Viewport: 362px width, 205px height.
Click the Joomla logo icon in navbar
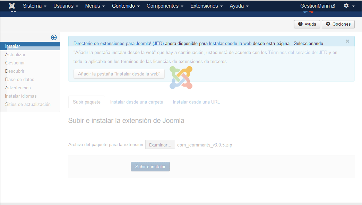(x=12, y=6)
